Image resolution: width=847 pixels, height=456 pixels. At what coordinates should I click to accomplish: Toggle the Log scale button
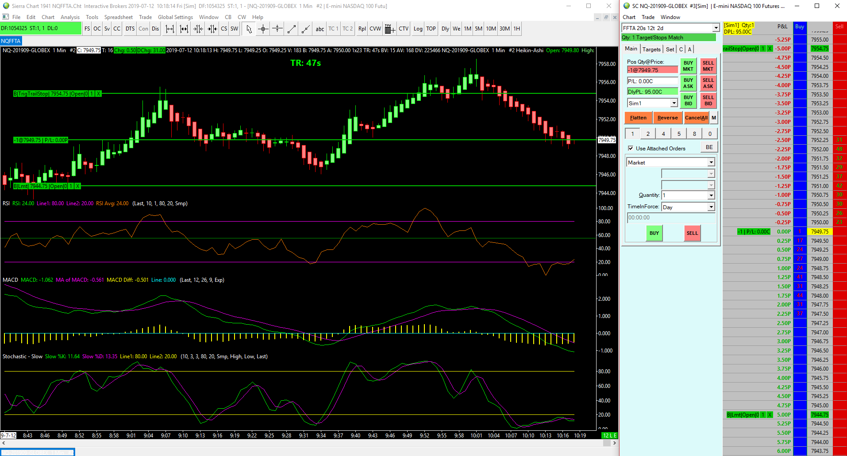pyautogui.click(x=418, y=29)
